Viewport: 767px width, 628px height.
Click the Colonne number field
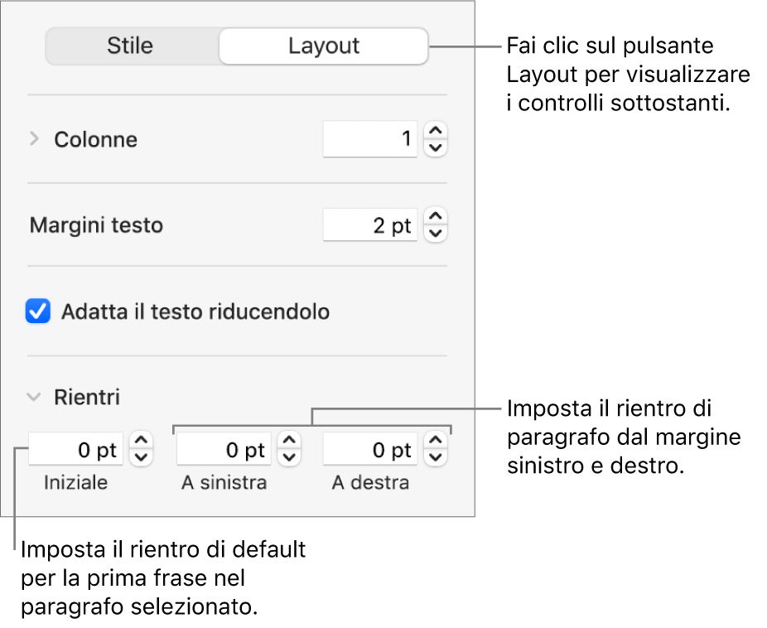369,139
